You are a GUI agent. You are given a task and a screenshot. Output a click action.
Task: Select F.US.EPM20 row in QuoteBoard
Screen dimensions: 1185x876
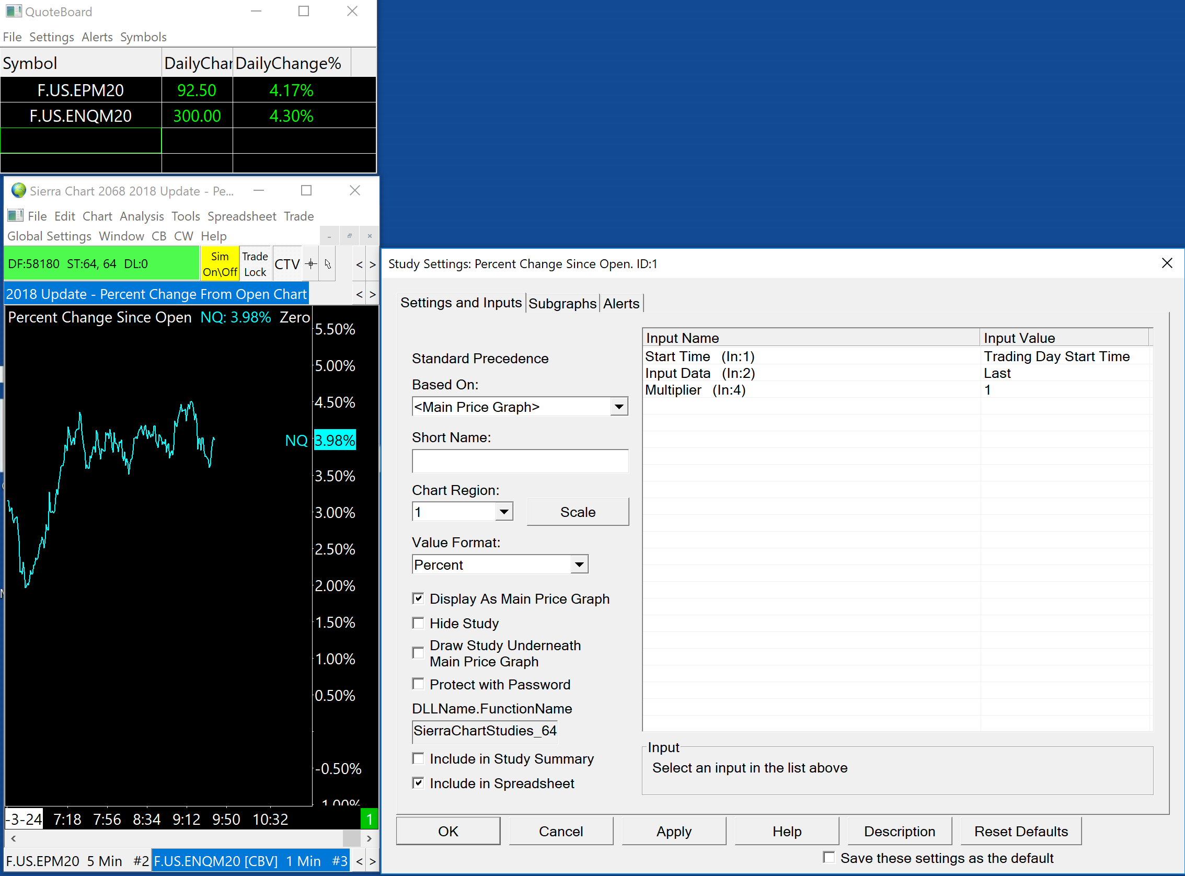click(188, 89)
